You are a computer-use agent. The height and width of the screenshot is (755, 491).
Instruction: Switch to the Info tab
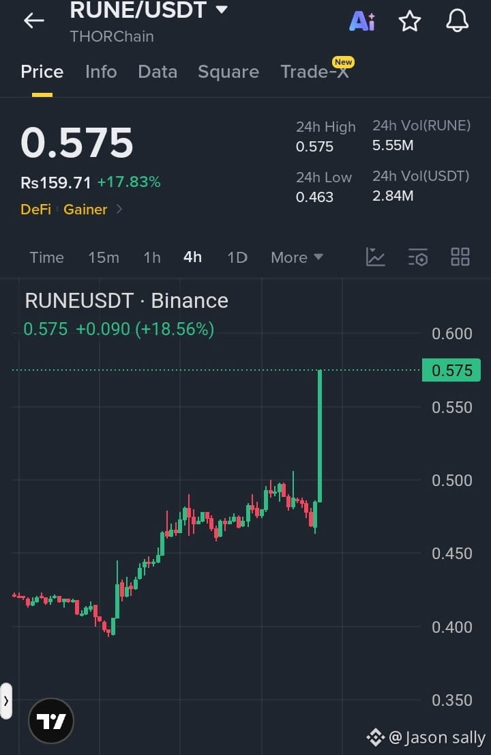click(x=101, y=72)
